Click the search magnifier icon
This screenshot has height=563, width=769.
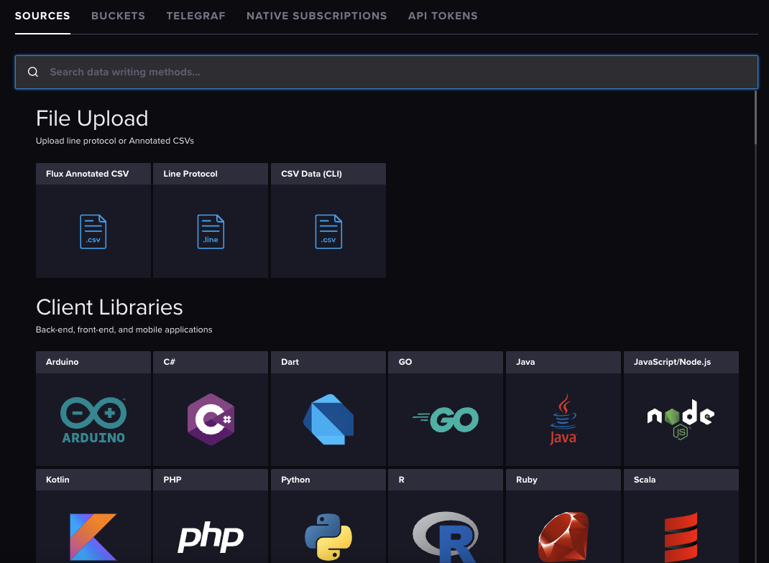click(33, 72)
